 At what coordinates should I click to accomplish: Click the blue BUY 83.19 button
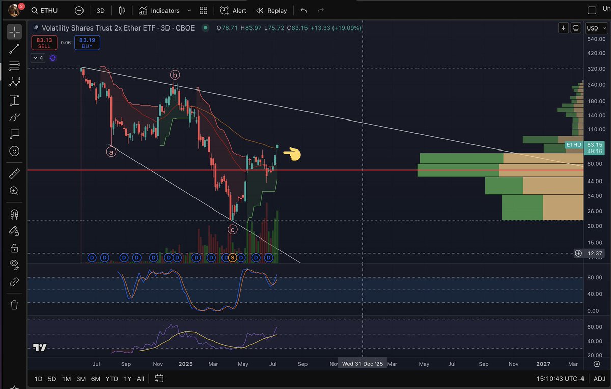(x=87, y=43)
